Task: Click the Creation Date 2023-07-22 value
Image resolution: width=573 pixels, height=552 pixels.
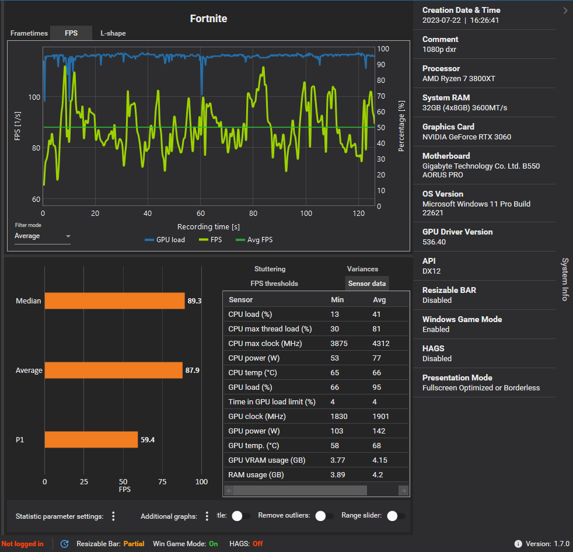Action: point(460,20)
